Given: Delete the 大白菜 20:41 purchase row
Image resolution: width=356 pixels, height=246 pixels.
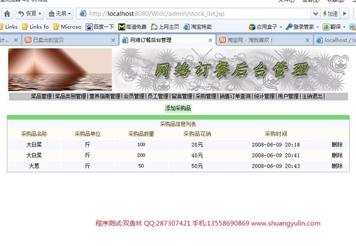Looking at the screenshot, I should 337,155.
